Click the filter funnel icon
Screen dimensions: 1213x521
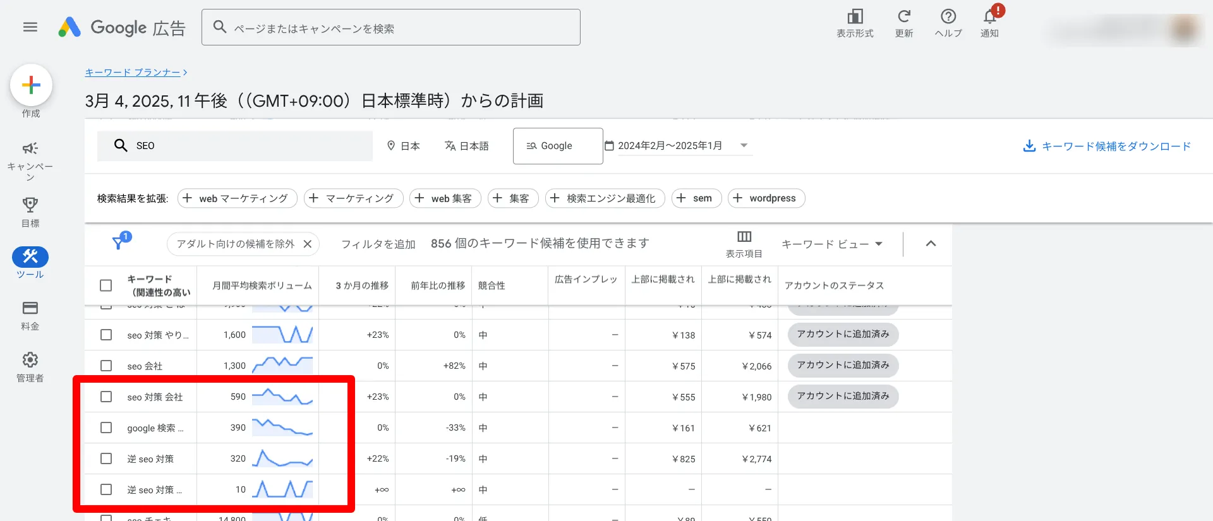(119, 243)
